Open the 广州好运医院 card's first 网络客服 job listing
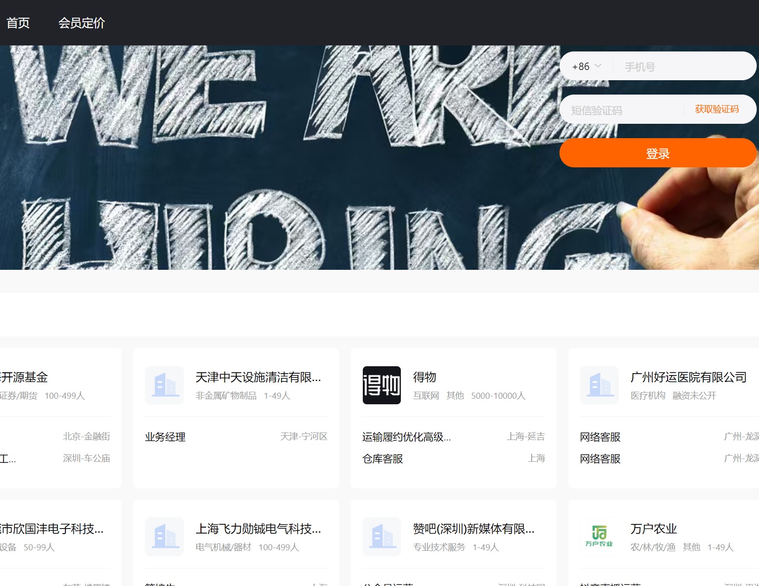The image size is (759, 586). [x=600, y=437]
